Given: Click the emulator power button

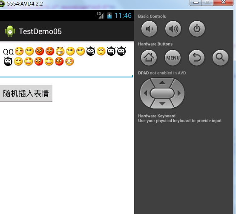Looking at the screenshot, I should (x=197, y=29).
